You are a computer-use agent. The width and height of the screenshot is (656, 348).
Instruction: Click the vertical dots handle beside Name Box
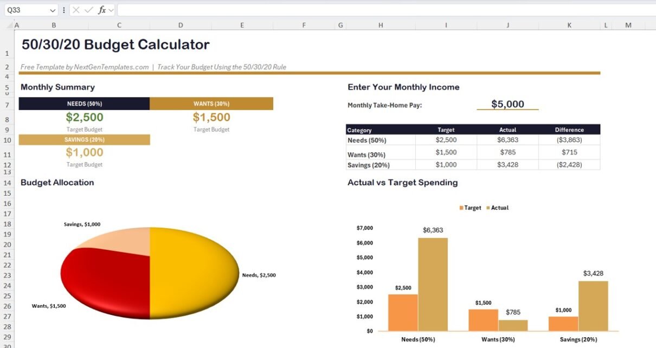pos(65,10)
